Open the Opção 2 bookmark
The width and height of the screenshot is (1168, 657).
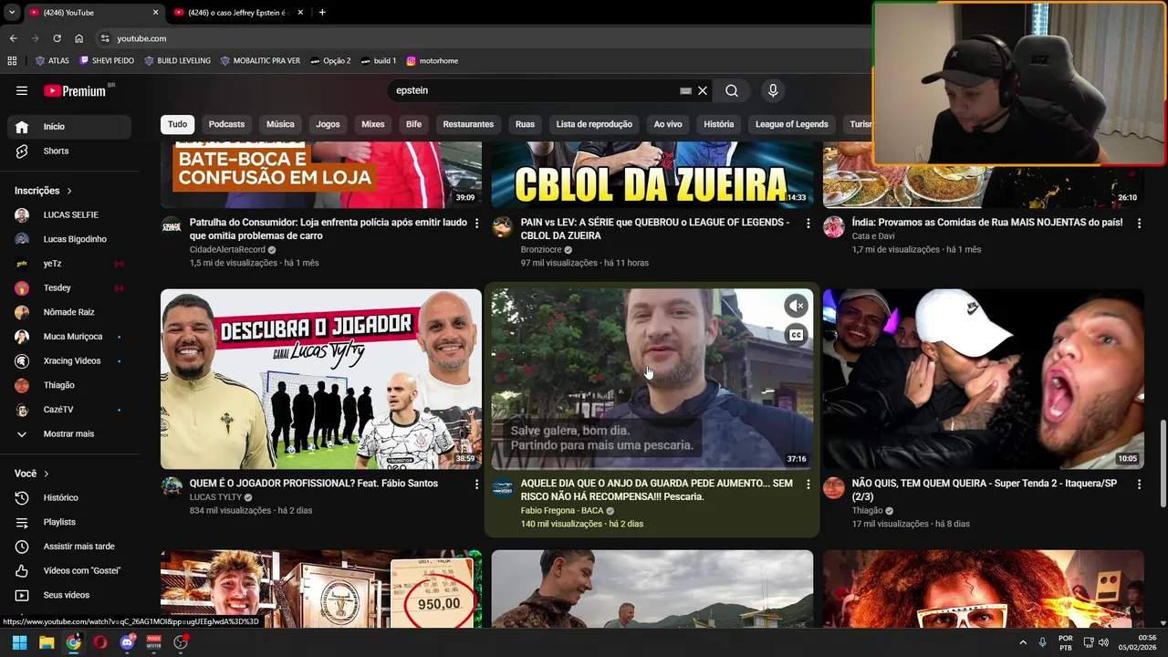click(x=330, y=60)
